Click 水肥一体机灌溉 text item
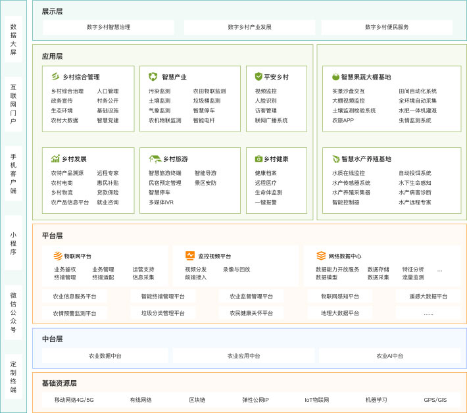This screenshot has height=413, width=467. click(x=418, y=110)
